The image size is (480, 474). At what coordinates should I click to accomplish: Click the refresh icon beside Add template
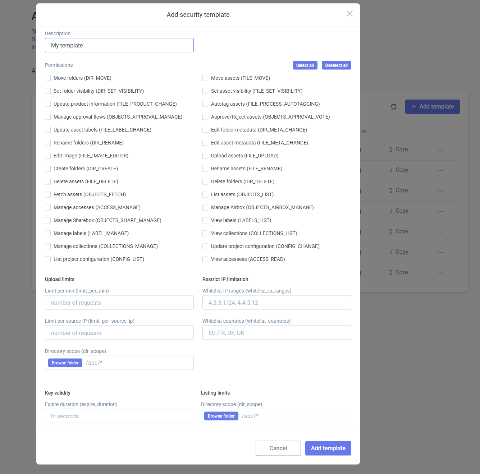394,107
